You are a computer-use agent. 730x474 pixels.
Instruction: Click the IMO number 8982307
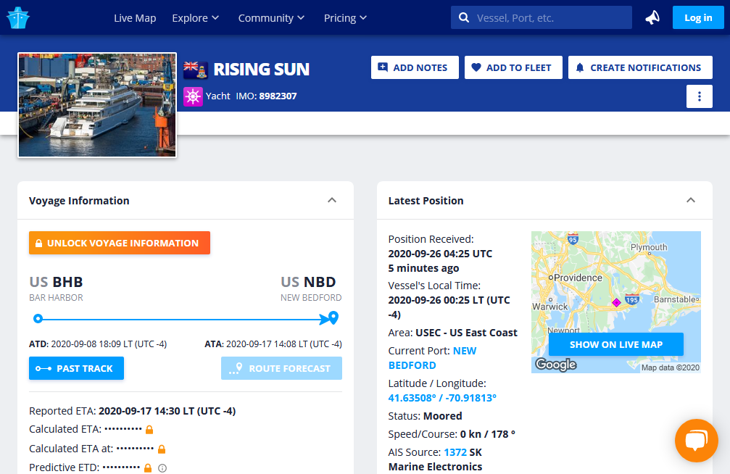(278, 96)
